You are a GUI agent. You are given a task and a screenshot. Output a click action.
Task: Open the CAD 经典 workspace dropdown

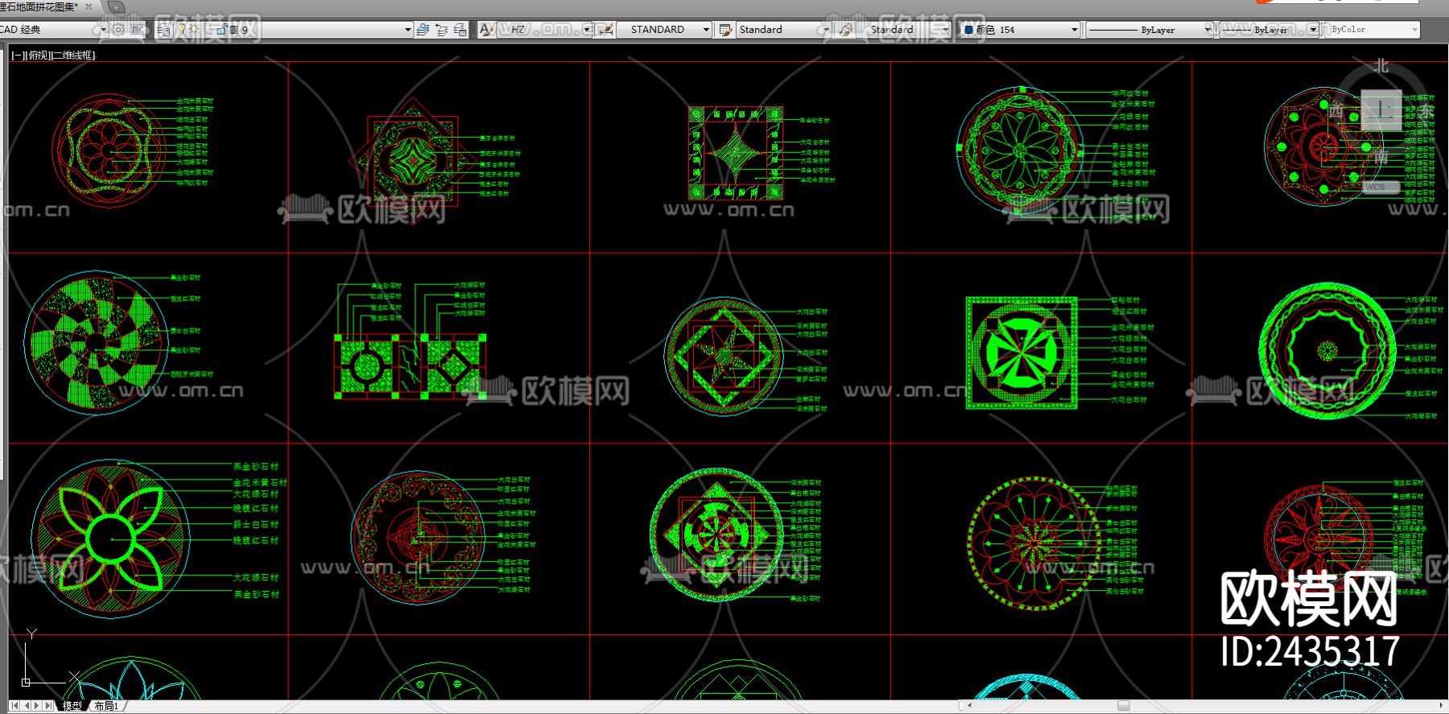click(102, 30)
